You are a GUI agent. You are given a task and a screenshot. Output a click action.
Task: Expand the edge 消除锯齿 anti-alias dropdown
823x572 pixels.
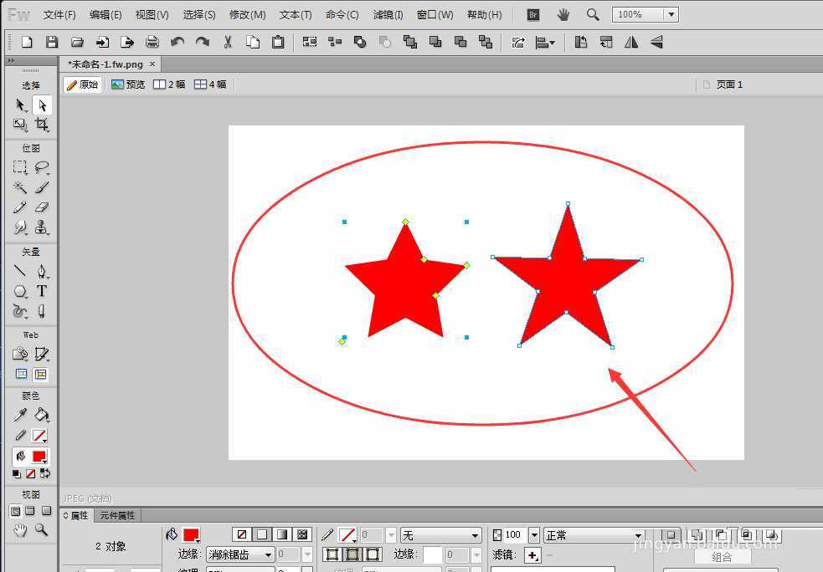pos(268,554)
